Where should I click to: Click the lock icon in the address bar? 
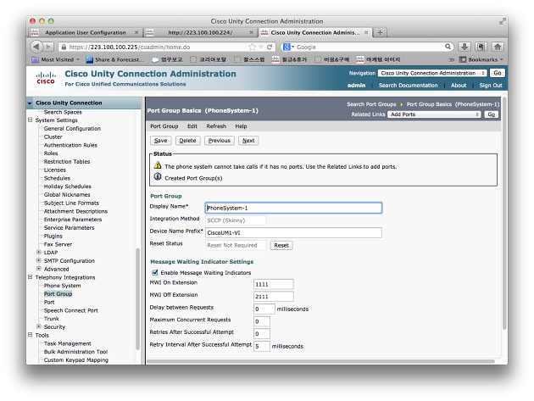(x=63, y=47)
